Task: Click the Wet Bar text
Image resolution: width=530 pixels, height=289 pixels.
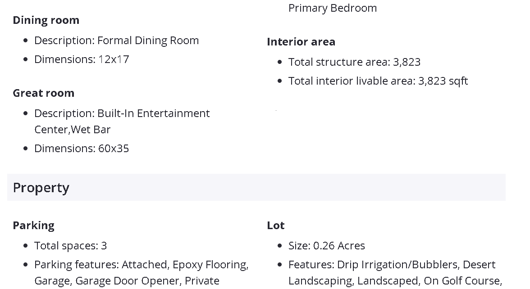Action: tap(91, 130)
